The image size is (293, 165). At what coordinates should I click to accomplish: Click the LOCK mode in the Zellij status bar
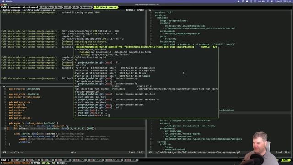tap(18, 160)
